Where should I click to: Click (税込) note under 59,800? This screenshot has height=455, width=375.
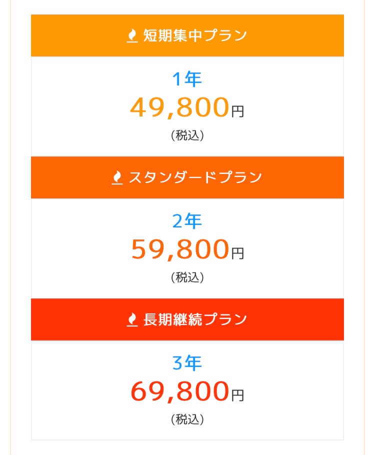(187, 277)
